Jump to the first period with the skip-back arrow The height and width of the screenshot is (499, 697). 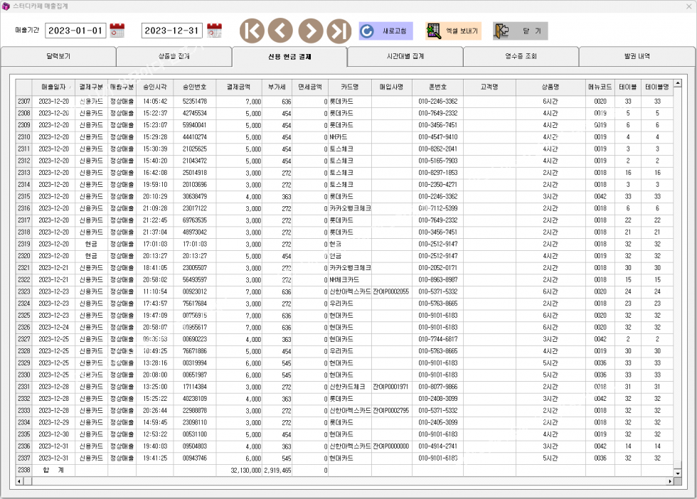click(252, 31)
